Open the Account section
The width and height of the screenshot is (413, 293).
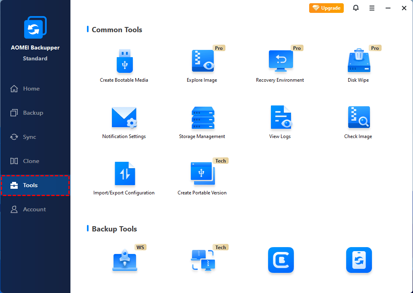pos(35,210)
